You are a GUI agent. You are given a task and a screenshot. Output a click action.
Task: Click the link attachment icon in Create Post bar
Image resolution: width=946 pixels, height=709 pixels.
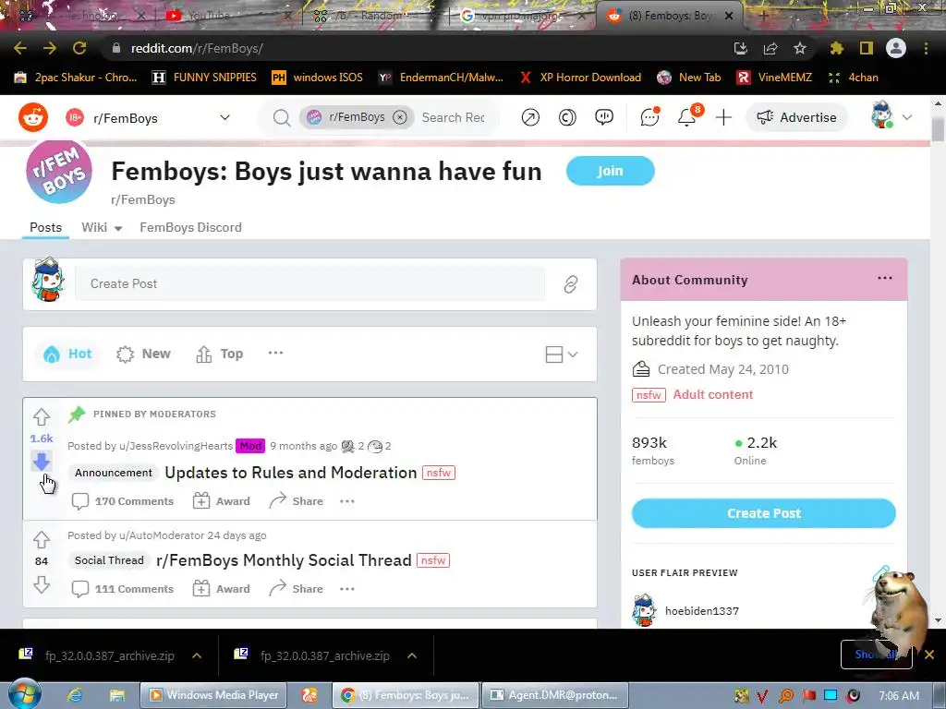[571, 284]
